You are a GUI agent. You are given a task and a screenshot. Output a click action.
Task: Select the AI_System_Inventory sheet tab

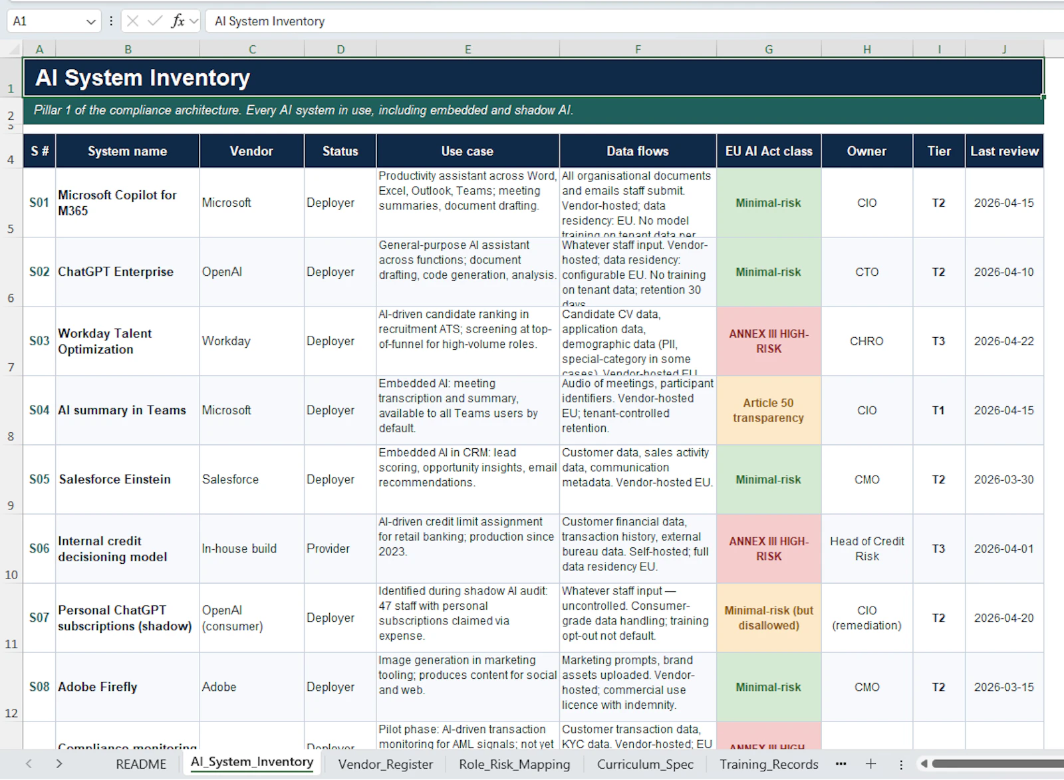pos(252,763)
